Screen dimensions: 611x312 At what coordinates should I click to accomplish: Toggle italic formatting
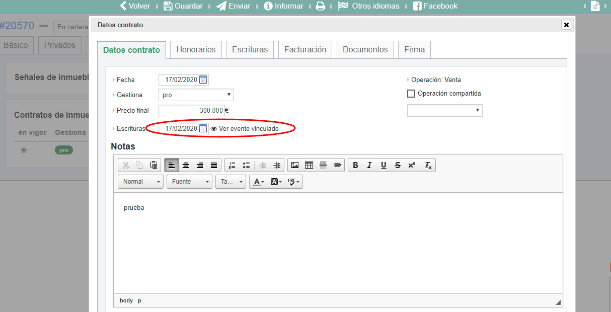(x=369, y=165)
